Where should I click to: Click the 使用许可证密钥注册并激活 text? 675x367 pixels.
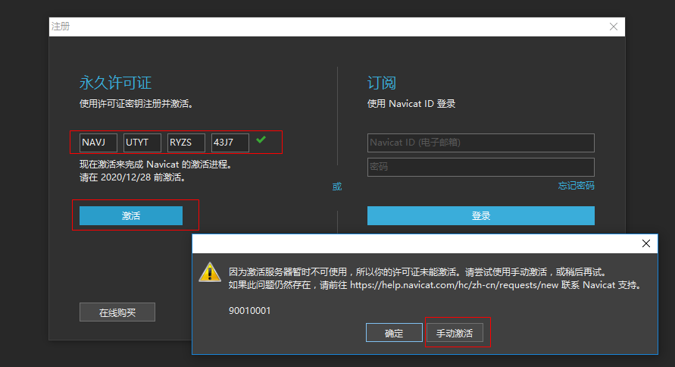point(136,104)
